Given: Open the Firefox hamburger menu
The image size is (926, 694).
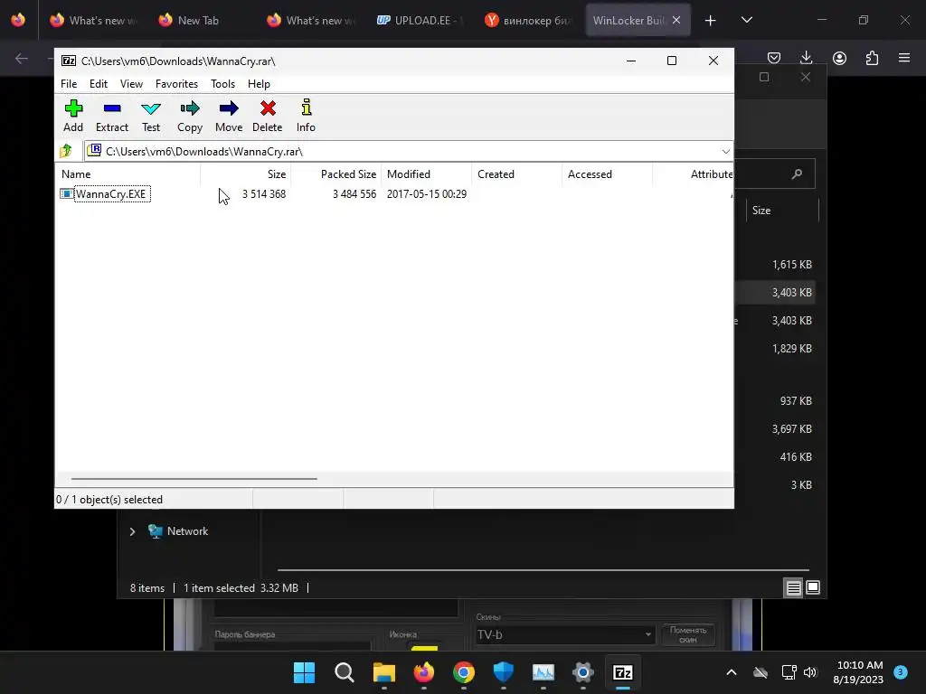Looking at the screenshot, I should (x=904, y=58).
